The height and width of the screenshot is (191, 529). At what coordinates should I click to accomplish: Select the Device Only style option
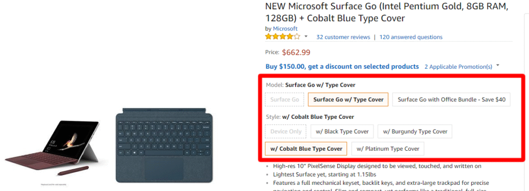pos(285,131)
